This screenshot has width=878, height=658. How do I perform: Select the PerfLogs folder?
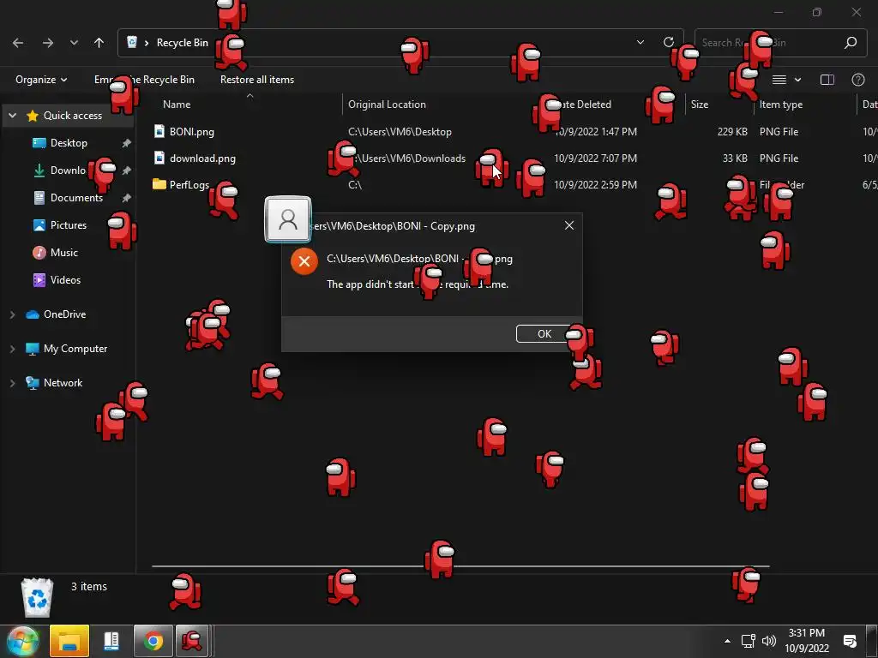click(189, 185)
